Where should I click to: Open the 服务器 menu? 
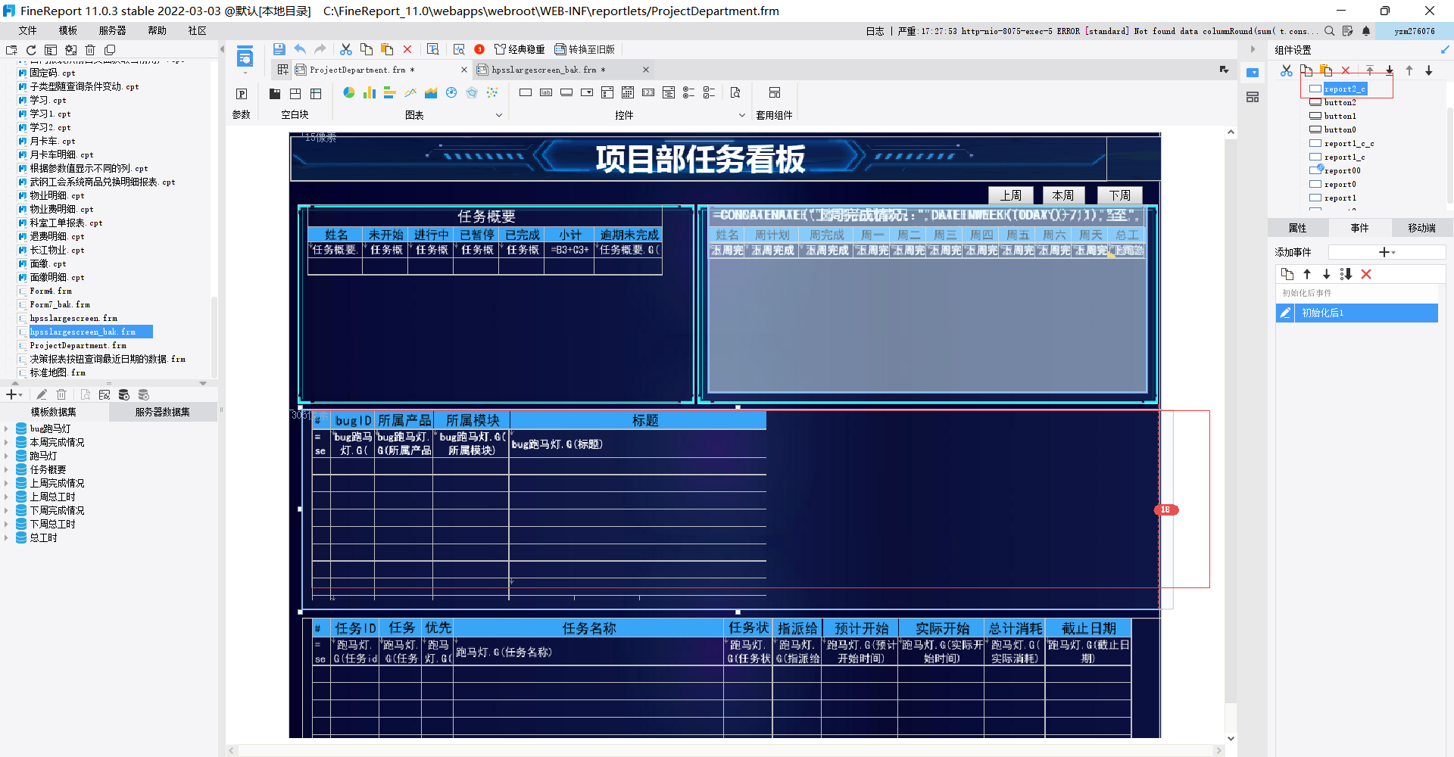point(112,30)
